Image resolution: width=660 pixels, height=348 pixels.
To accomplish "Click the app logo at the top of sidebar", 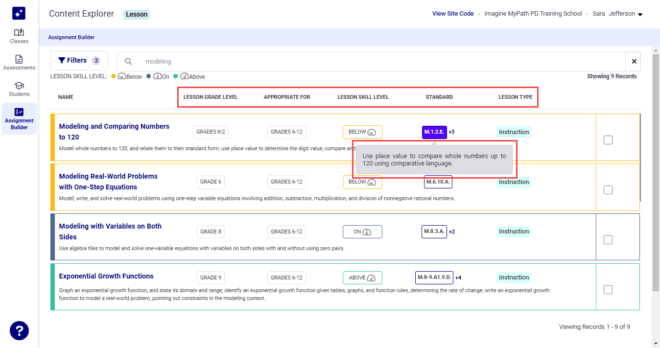I will coord(19,13).
